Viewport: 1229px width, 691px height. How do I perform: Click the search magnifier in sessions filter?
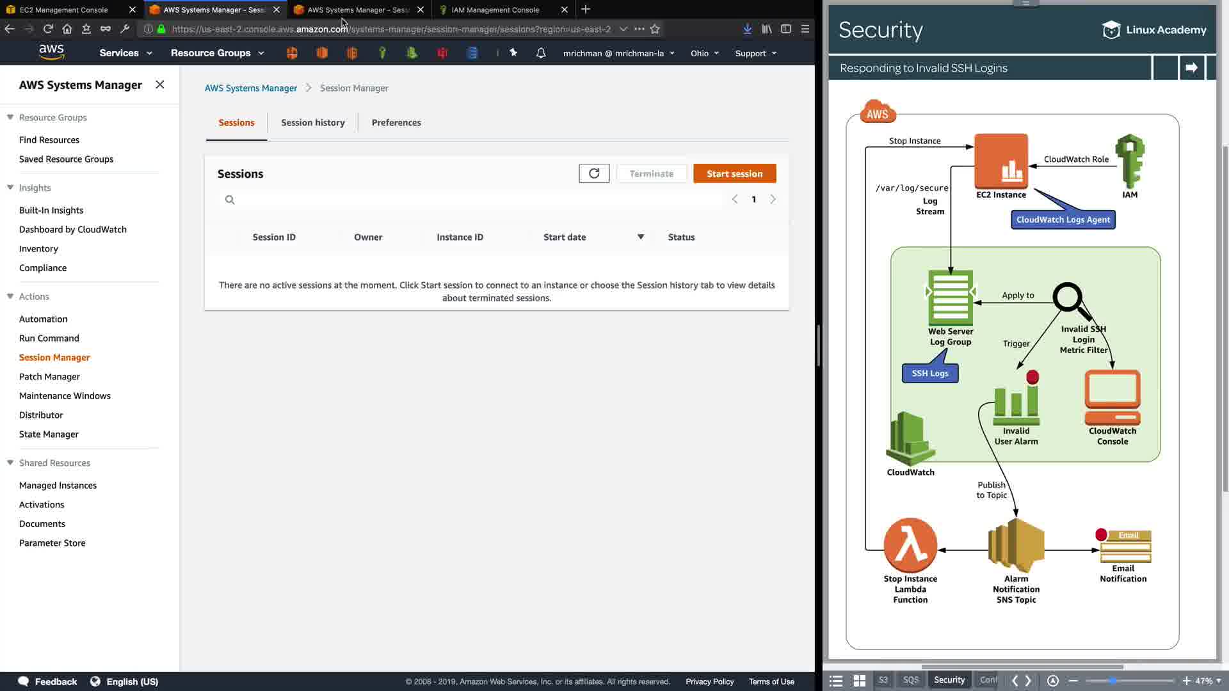[x=230, y=200]
